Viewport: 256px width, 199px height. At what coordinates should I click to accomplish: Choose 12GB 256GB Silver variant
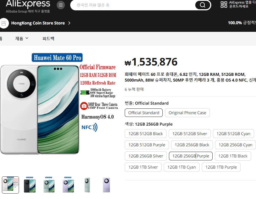(x=146, y=156)
